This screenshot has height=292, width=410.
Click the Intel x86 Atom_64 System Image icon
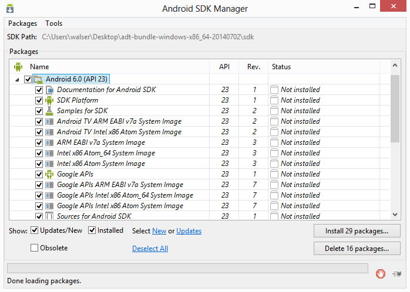coord(49,153)
